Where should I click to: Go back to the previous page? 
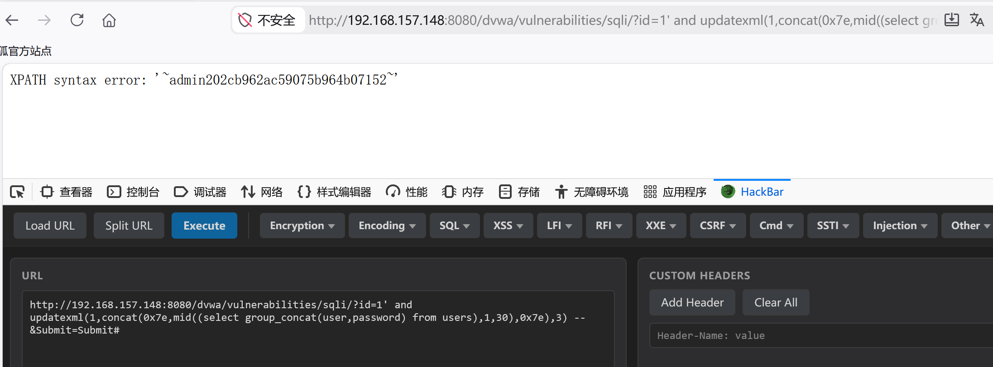(x=12, y=20)
